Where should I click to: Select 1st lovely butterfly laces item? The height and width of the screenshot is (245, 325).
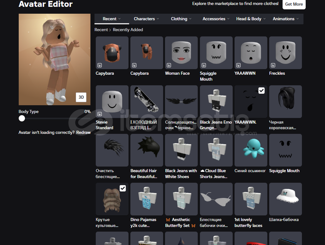click(251, 199)
